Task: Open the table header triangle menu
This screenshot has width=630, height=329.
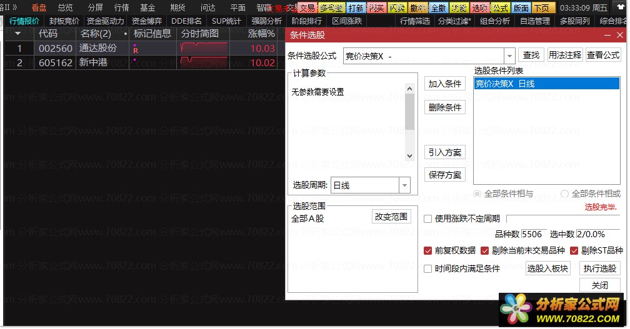Action: coord(18,33)
